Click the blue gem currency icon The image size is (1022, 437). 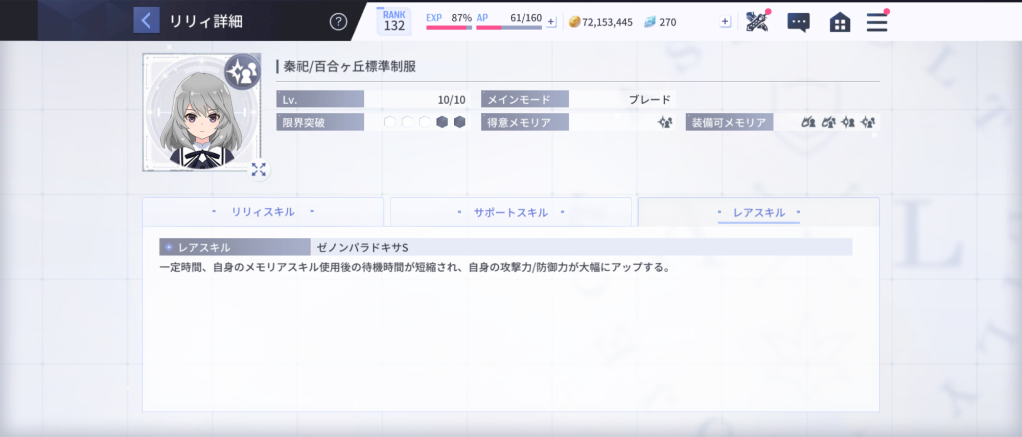click(x=649, y=22)
